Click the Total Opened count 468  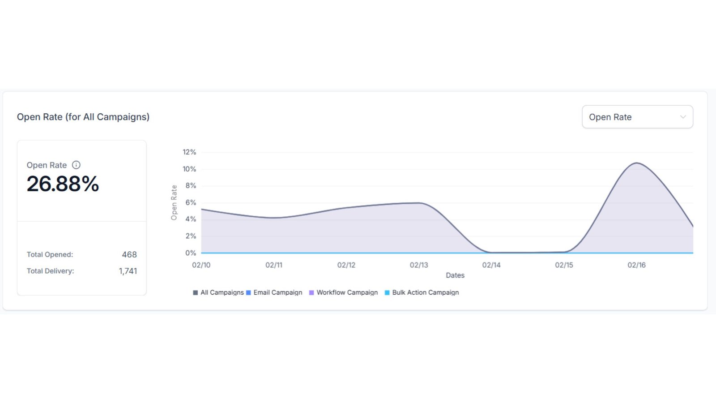(129, 254)
